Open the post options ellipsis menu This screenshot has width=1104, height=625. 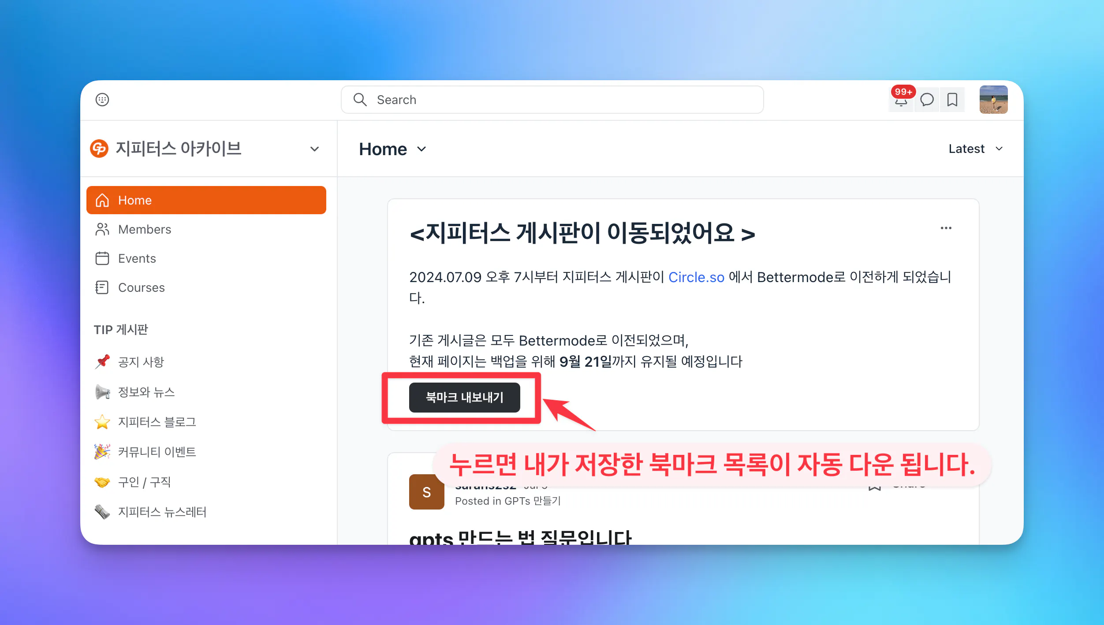[x=946, y=228]
